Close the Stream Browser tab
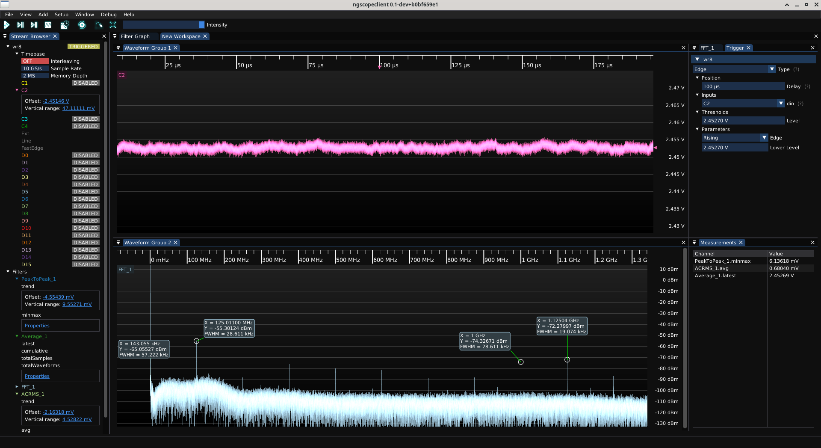The height and width of the screenshot is (448, 821). (x=55, y=36)
